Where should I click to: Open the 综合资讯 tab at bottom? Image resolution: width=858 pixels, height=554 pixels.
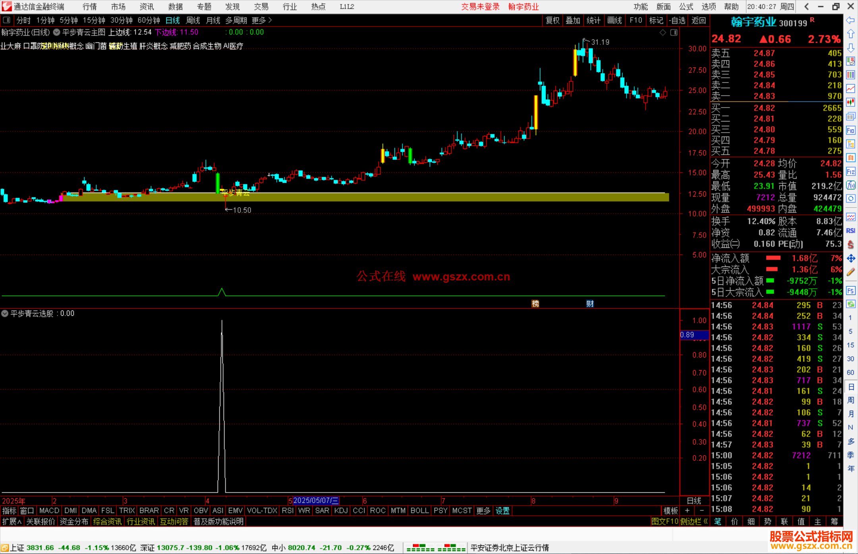107,521
